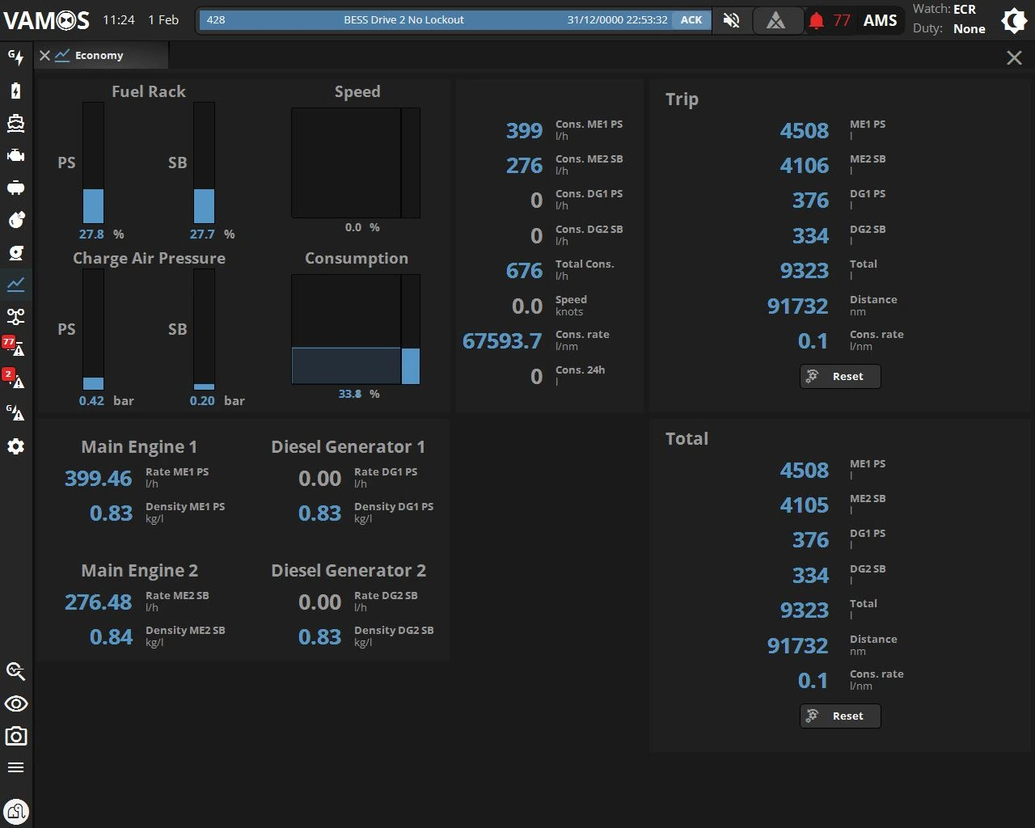Viewport: 1035px width, 828px height.
Task: Open the tank sidebar icon
Action: pyautogui.click(x=15, y=188)
